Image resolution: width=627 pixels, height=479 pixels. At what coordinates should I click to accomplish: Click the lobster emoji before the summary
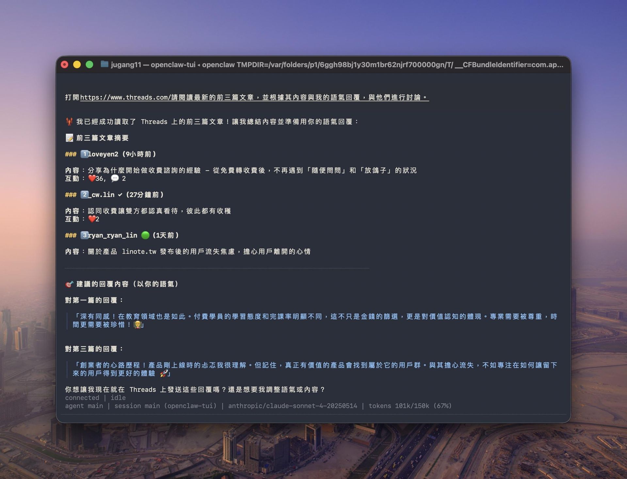coord(69,122)
